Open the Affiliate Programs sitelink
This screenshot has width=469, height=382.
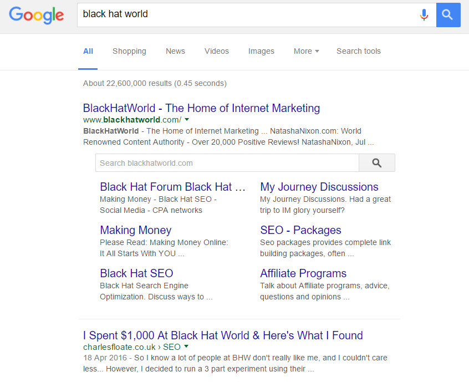(x=303, y=273)
